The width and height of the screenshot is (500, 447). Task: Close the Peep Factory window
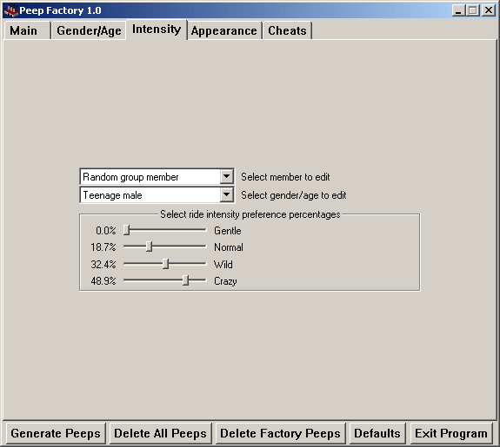point(489,10)
